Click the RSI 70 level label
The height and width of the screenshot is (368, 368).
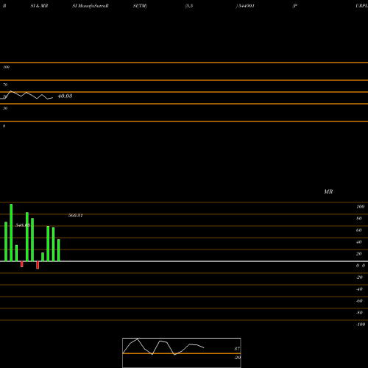(5, 85)
